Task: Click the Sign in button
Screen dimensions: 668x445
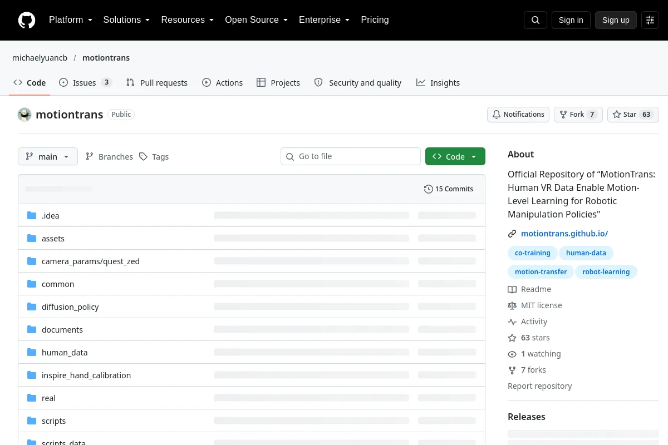Action: click(x=571, y=20)
